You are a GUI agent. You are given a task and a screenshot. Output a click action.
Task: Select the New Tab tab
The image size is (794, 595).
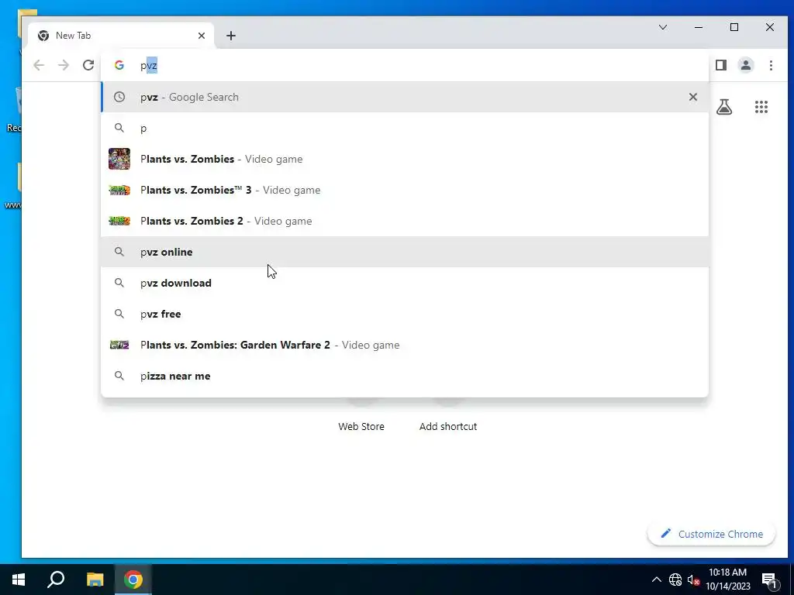122,36
